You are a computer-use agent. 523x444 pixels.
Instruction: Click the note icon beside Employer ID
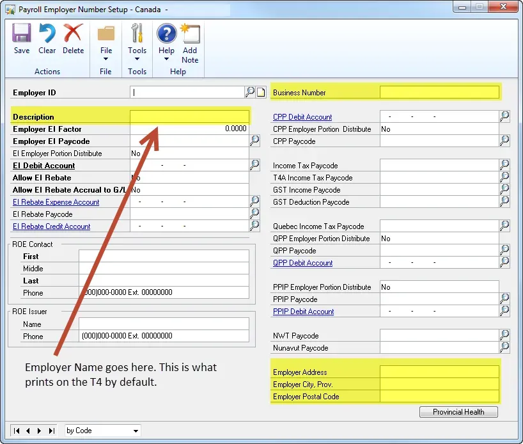point(261,92)
